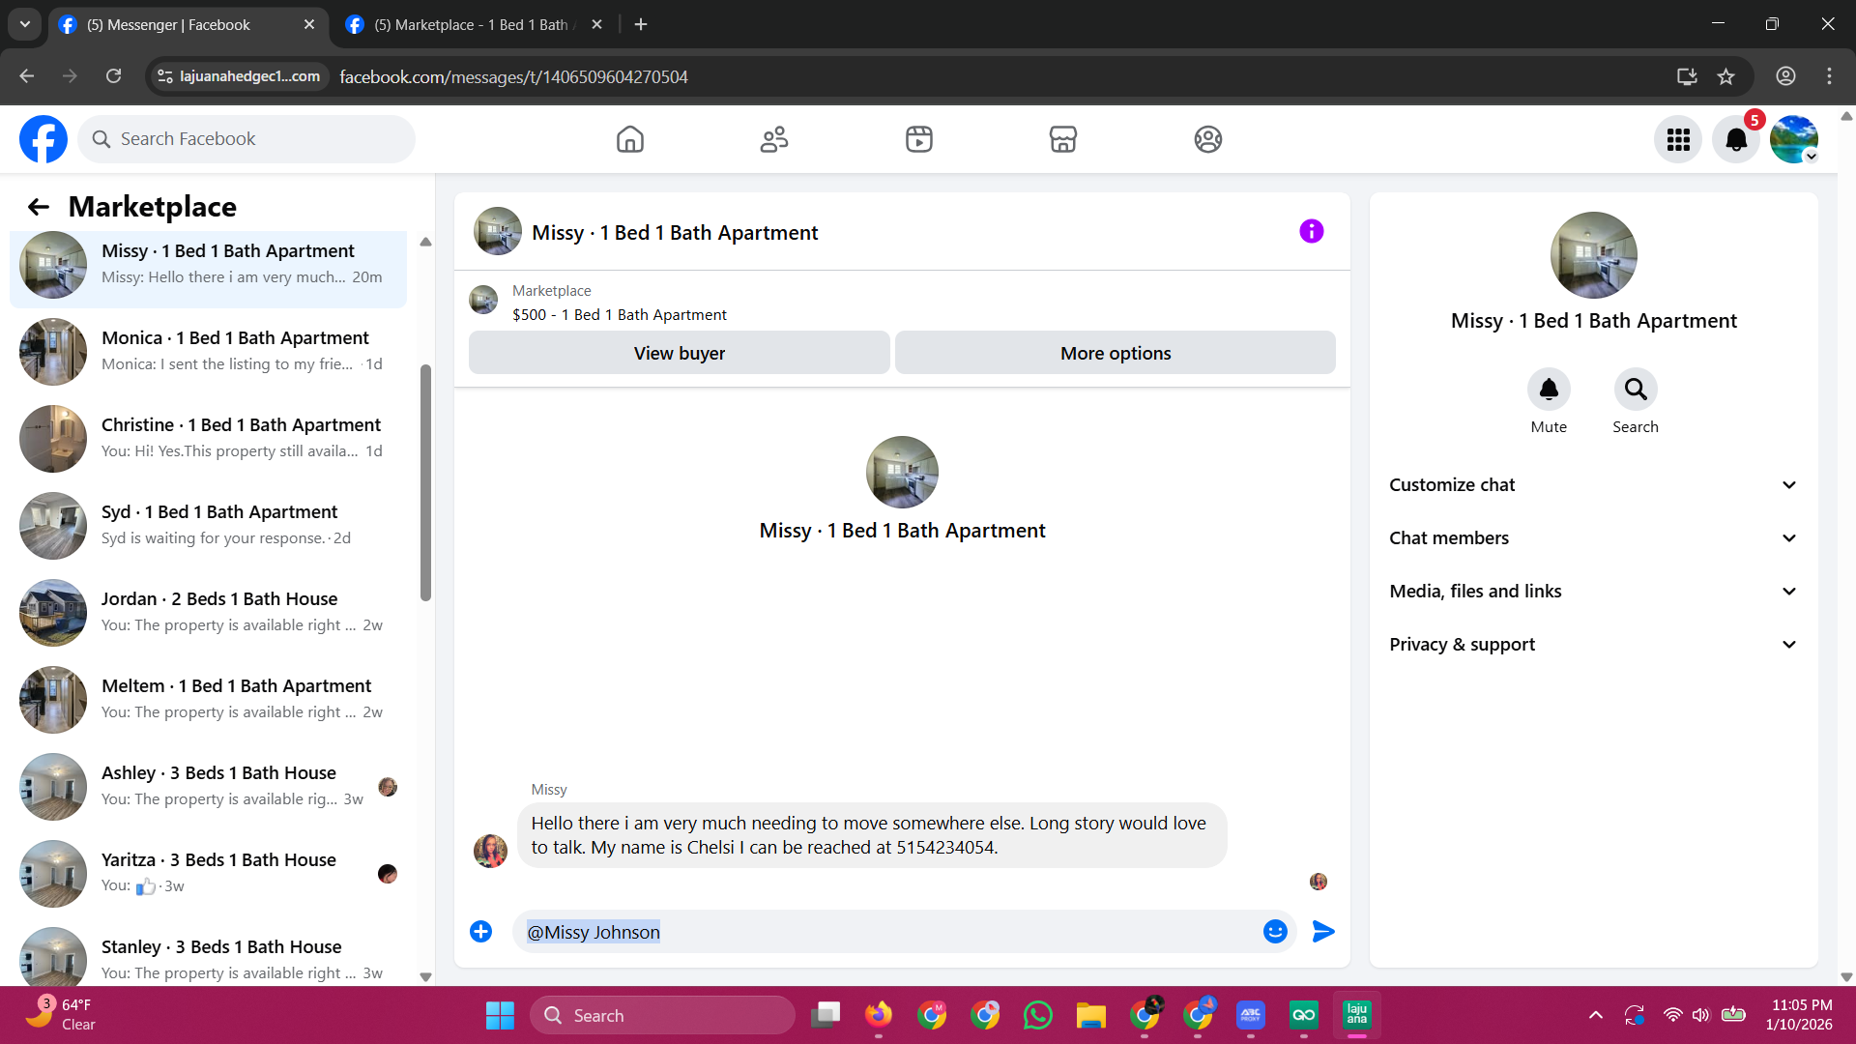
Task: Open the emoji picker in message box
Action: [x=1275, y=931]
